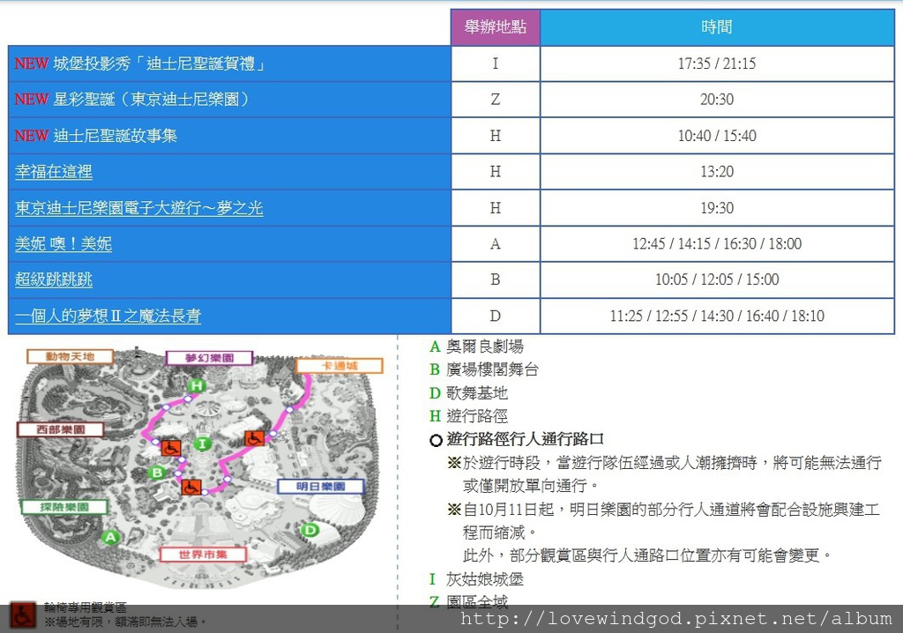Click the 19:30 time cell
The height and width of the screenshot is (633, 903).
(717, 208)
